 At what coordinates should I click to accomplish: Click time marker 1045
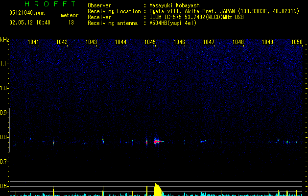(150, 42)
